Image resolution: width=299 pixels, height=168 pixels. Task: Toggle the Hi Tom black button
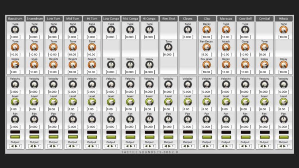tap(92, 132)
